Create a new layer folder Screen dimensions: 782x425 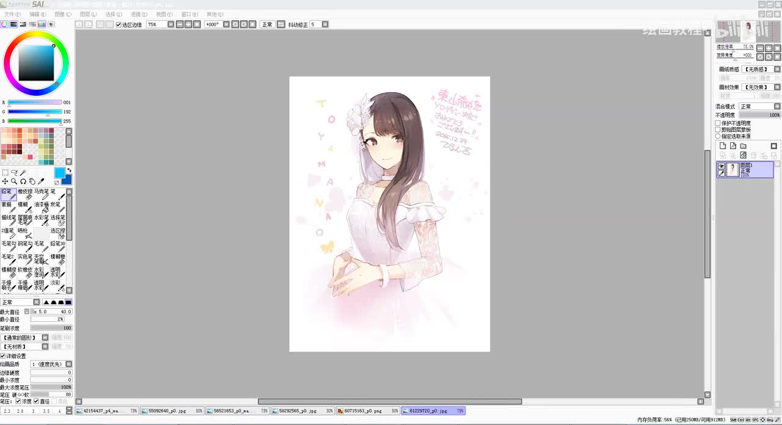(x=744, y=146)
